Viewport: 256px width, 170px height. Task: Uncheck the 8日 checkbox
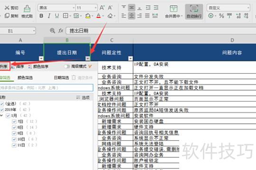[x=14, y=127]
